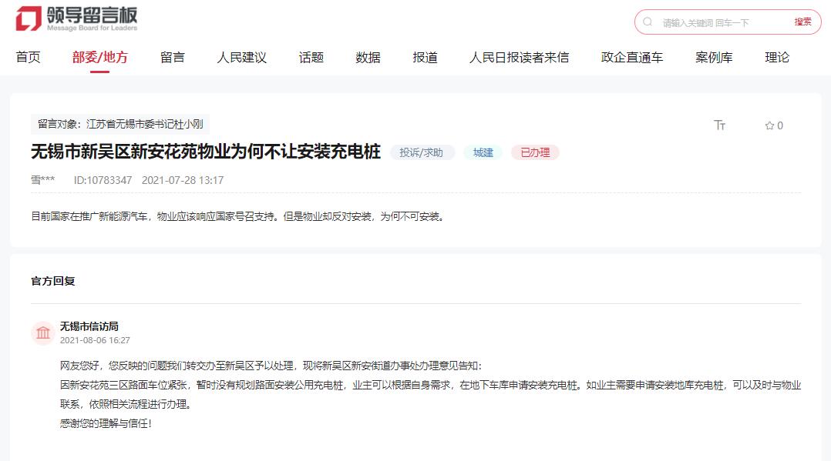Screen dimensions: 831x461
Task: Go to 首页 navigation tab
Action: (x=29, y=58)
